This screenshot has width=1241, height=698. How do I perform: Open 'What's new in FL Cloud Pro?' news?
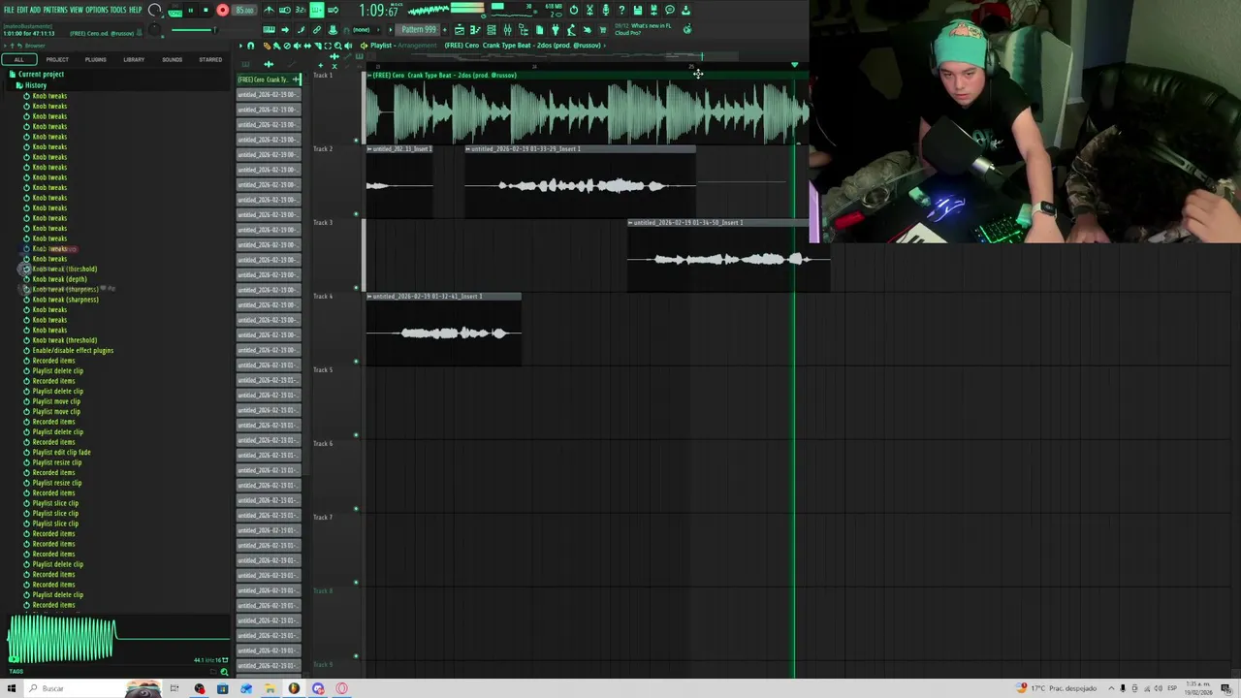[644, 29]
